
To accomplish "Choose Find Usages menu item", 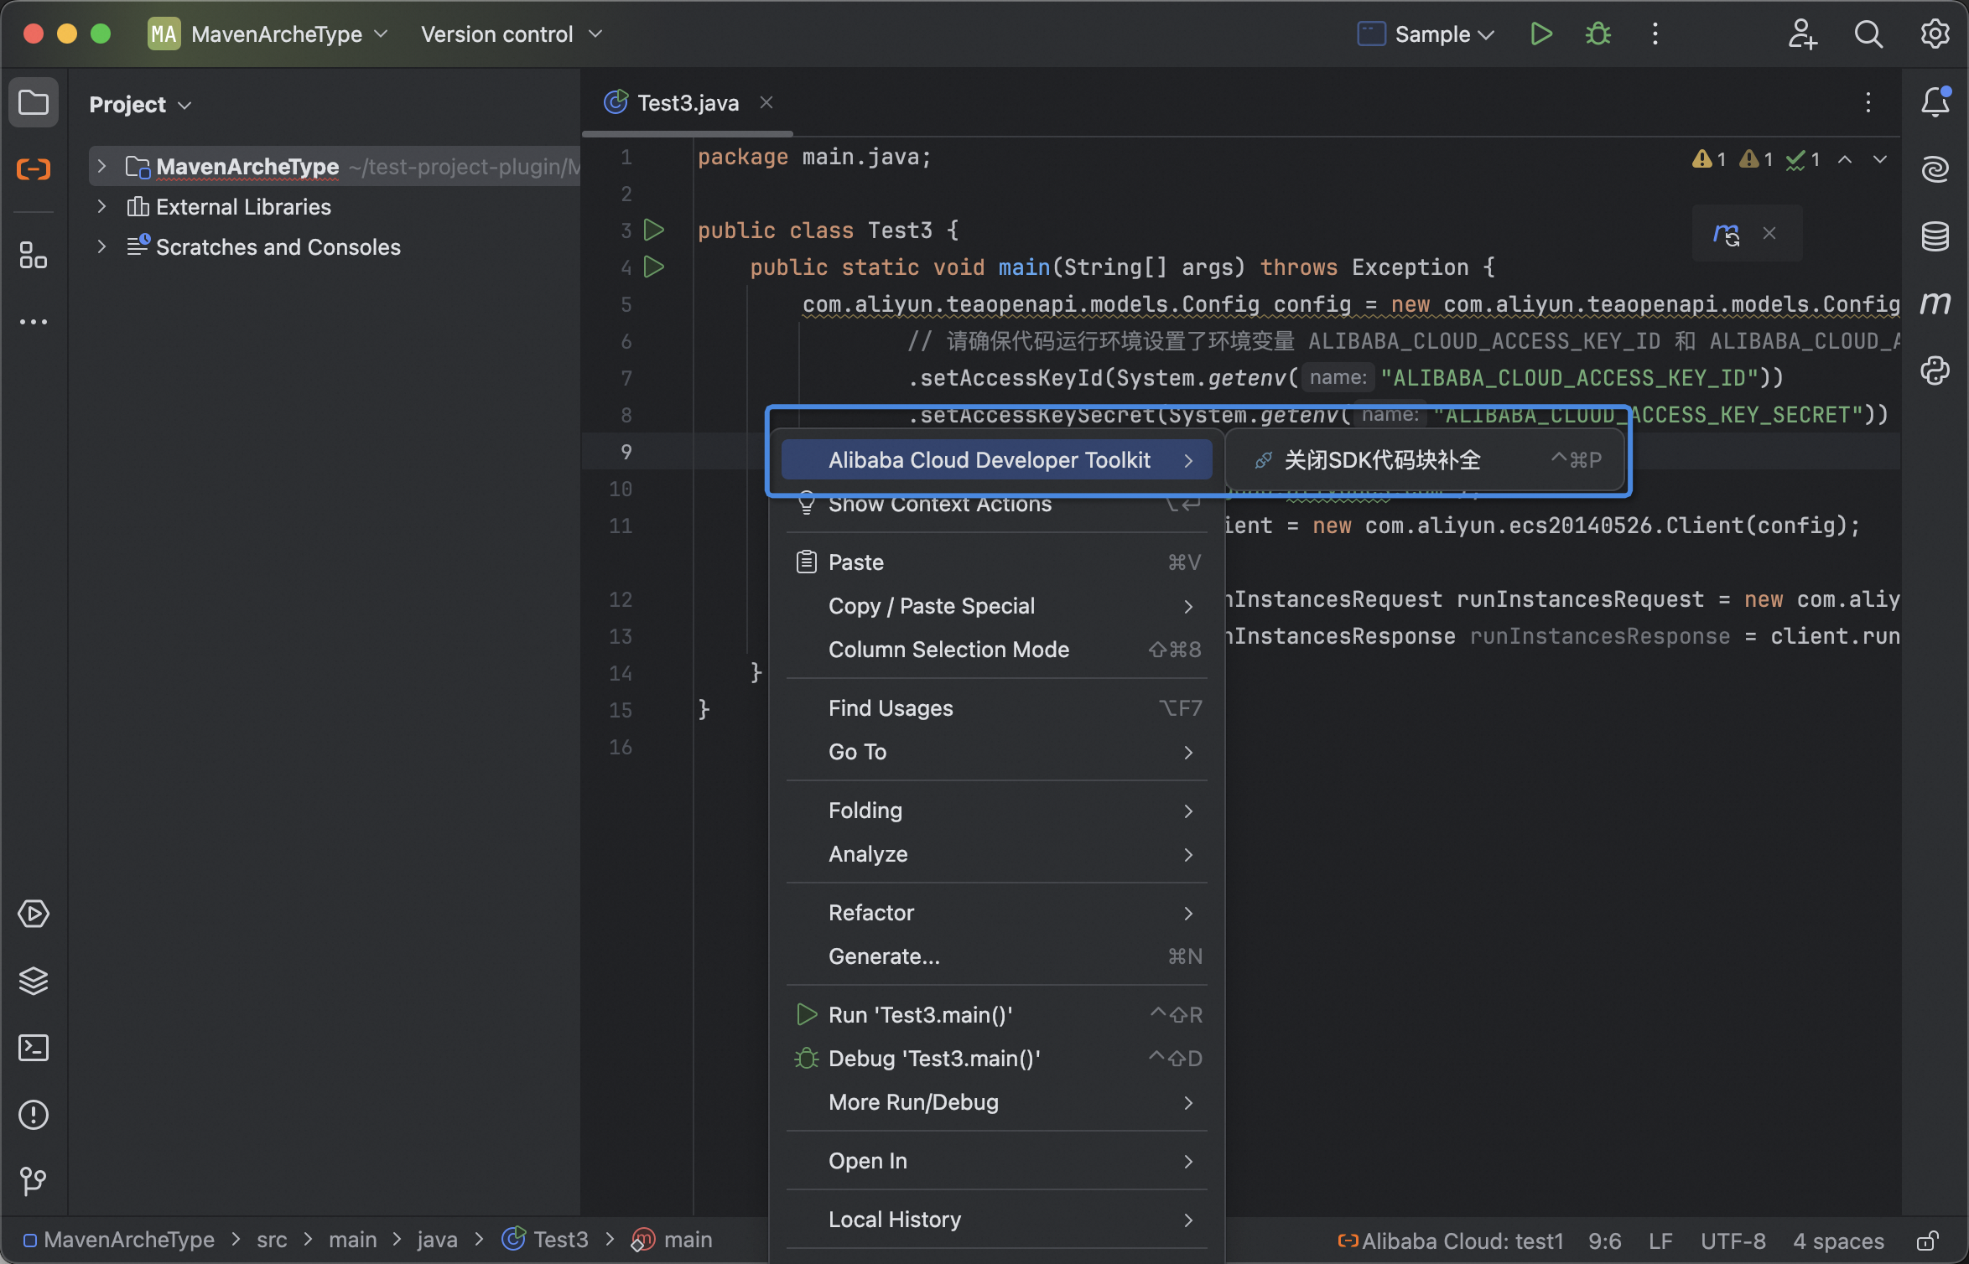I will (996, 708).
